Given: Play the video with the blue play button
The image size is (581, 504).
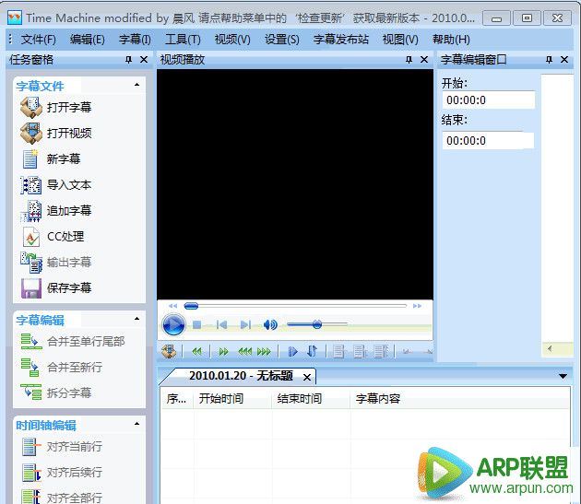Looking at the screenshot, I should point(173,324).
